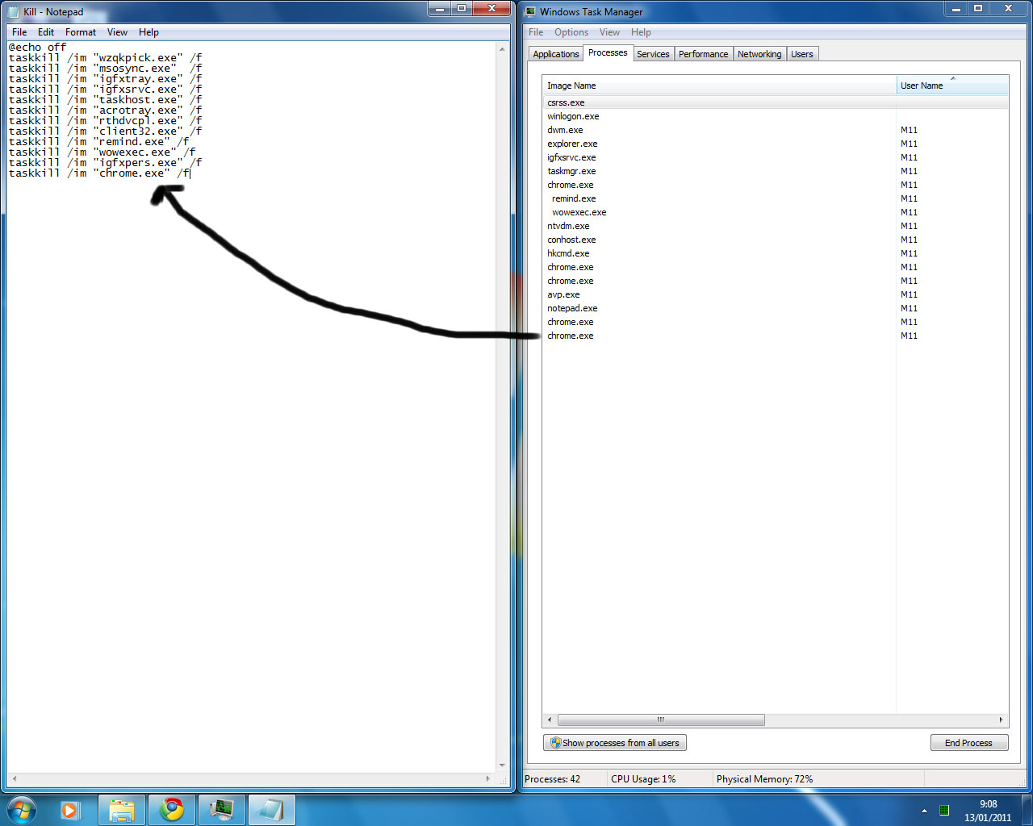
Task: Click Notepad vertical scroll up arrow
Action: 502,49
